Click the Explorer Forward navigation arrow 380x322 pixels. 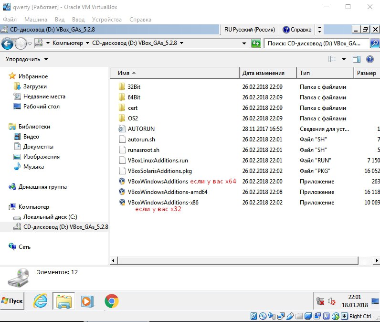click(21, 44)
